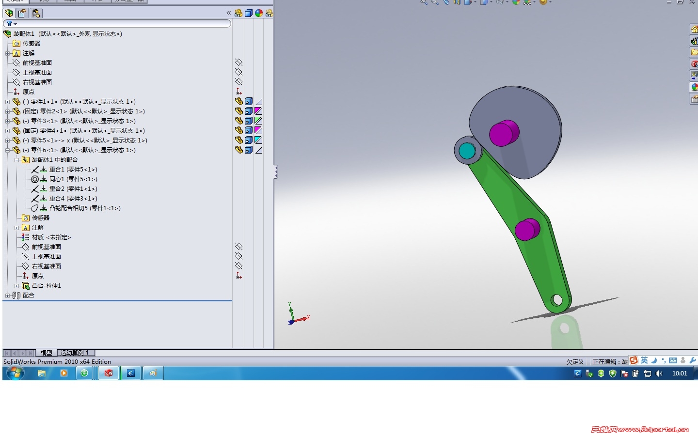
Task: Change display mode of 零件6<1>
Action: (249, 150)
